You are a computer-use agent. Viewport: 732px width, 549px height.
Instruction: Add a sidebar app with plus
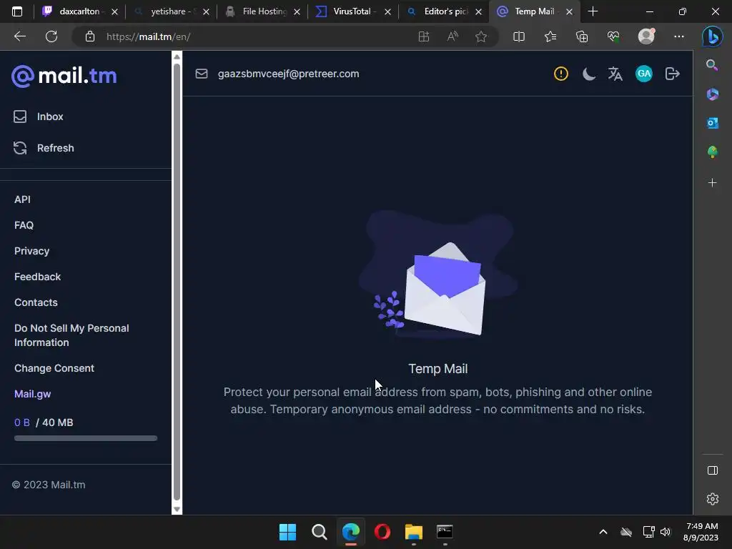point(712,182)
